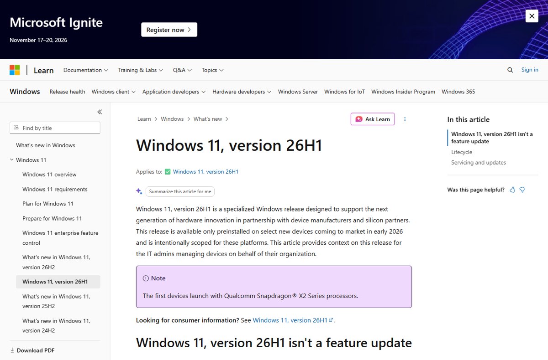Click the Microsoft logo

pos(15,70)
